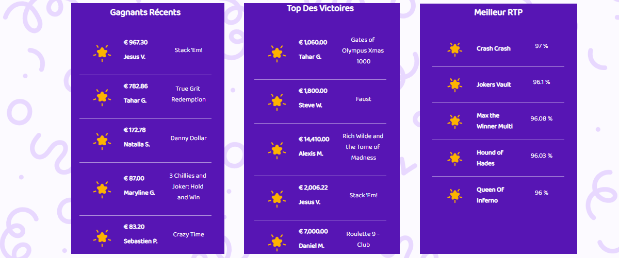619x258 pixels.
Task: Click the star icon next to Natalia S.
Action: click(x=102, y=140)
